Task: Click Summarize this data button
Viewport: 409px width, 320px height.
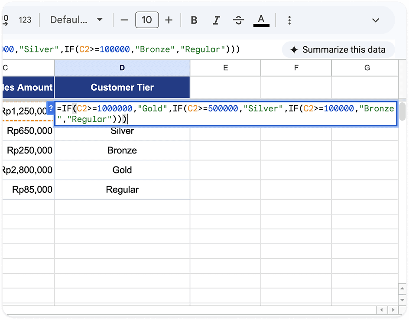Action: [338, 49]
